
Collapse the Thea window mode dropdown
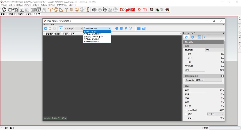tap(97, 29)
